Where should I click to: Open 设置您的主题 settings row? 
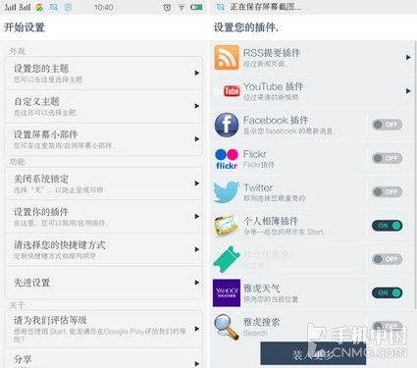103,74
